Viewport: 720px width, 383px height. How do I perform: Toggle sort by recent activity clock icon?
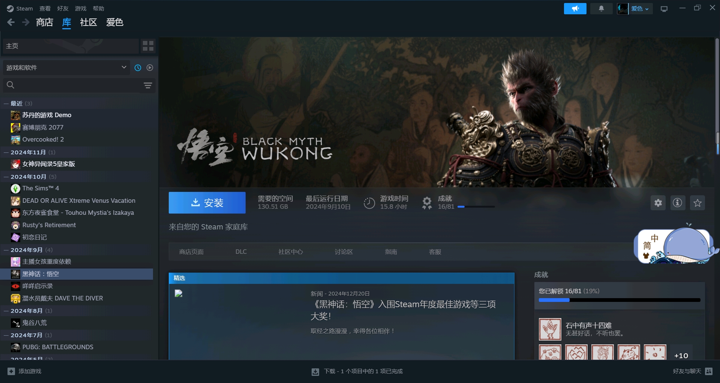click(138, 68)
